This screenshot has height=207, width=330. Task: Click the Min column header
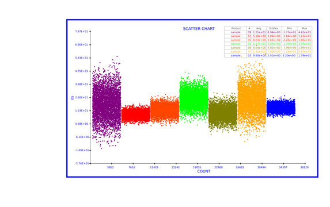click(289, 28)
